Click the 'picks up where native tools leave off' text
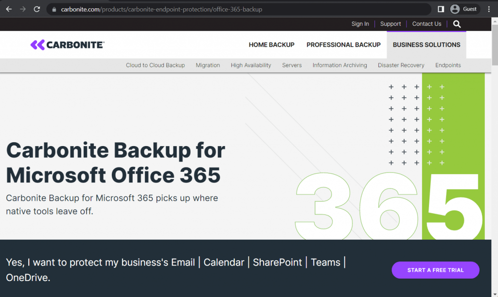 pyautogui.click(x=112, y=204)
